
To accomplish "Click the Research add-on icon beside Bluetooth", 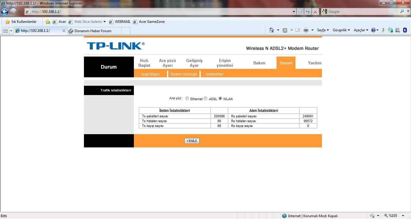I will click(x=398, y=30).
